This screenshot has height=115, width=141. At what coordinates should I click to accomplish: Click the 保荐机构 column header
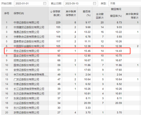(19, 13)
